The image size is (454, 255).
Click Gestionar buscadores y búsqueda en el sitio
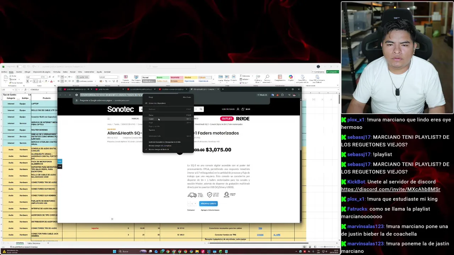(168, 142)
